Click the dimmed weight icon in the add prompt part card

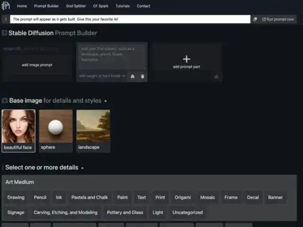pyautogui.click(x=216, y=77)
